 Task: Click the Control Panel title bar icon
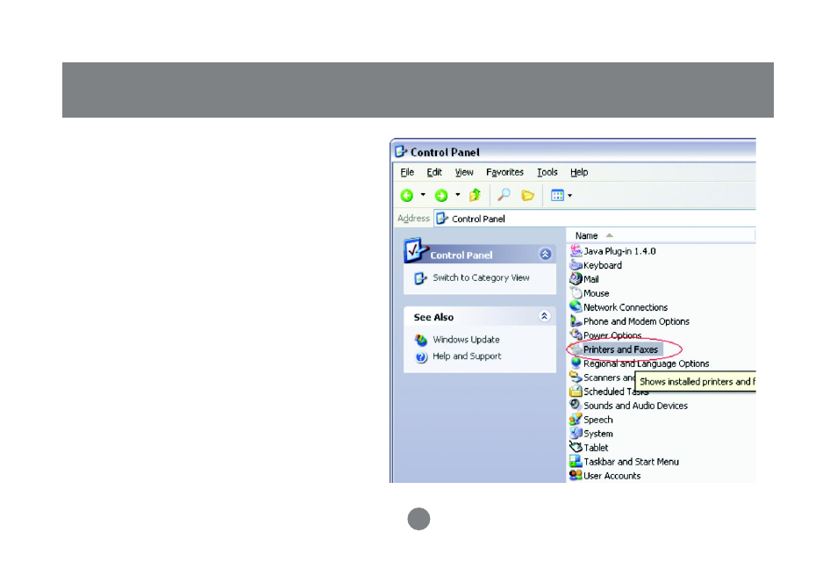coord(401,152)
